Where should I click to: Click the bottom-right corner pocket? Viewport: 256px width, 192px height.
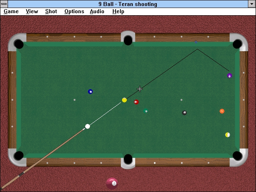point(237,156)
